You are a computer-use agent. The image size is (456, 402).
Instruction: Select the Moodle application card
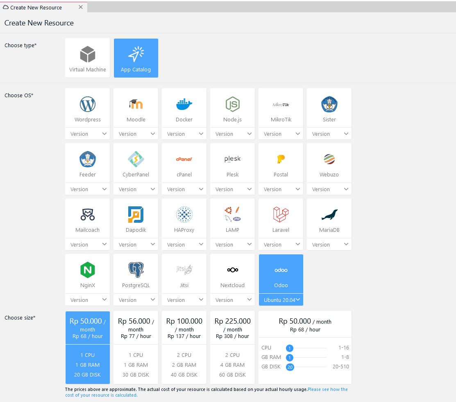(x=136, y=107)
